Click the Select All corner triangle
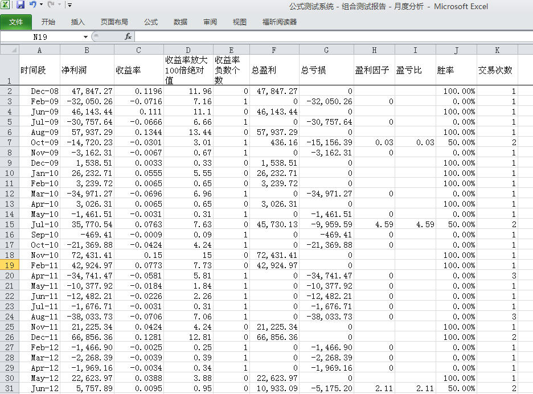 point(10,50)
